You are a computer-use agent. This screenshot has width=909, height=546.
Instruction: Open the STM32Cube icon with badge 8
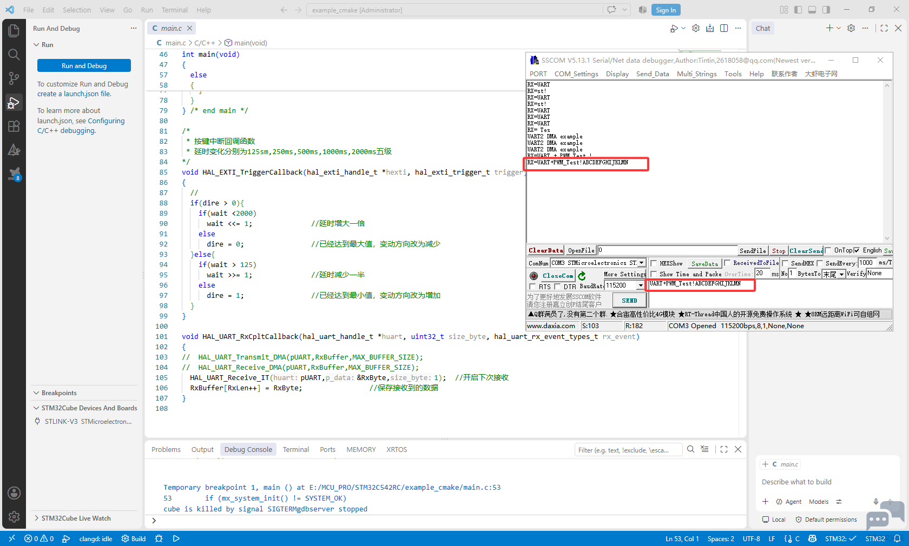14,174
